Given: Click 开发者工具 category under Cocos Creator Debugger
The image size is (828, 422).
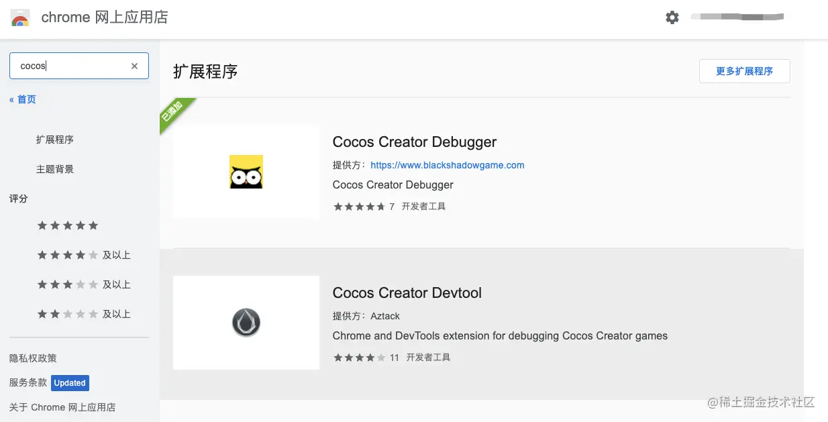Looking at the screenshot, I should point(423,207).
